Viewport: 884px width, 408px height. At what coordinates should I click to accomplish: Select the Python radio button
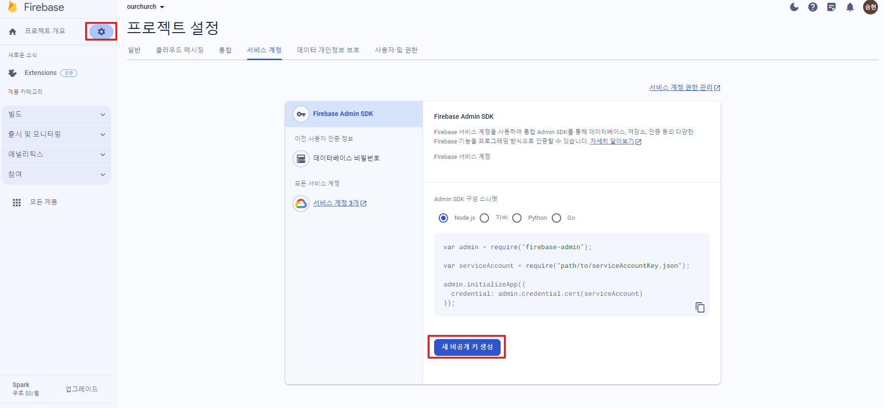pos(517,218)
